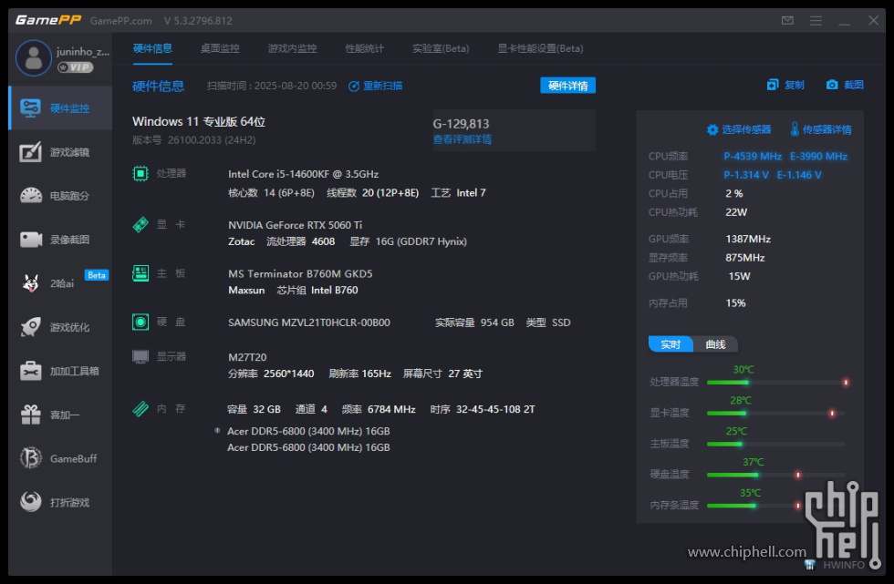This screenshot has height=584, width=894.
Task: Click the E-3990 MHz CPU frequency value
Action: pos(819,156)
